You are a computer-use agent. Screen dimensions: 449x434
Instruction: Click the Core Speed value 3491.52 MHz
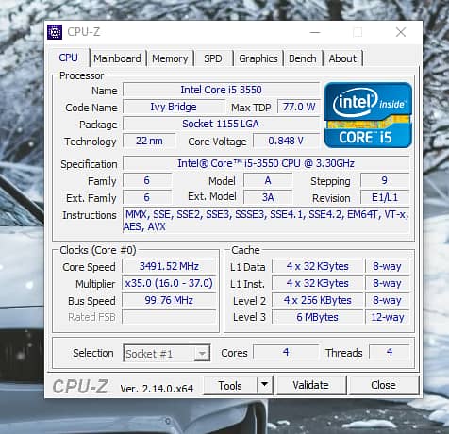169,267
